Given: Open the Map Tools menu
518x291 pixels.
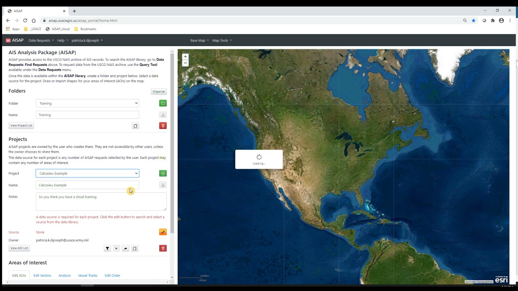Looking at the screenshot, I should pos(222,40).
